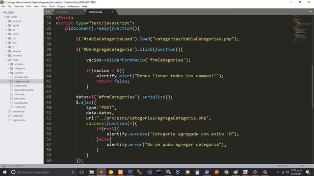Collapse the vistas folder arrow
The width and height of the screenshot is (314, 176).
pos(6,60)
